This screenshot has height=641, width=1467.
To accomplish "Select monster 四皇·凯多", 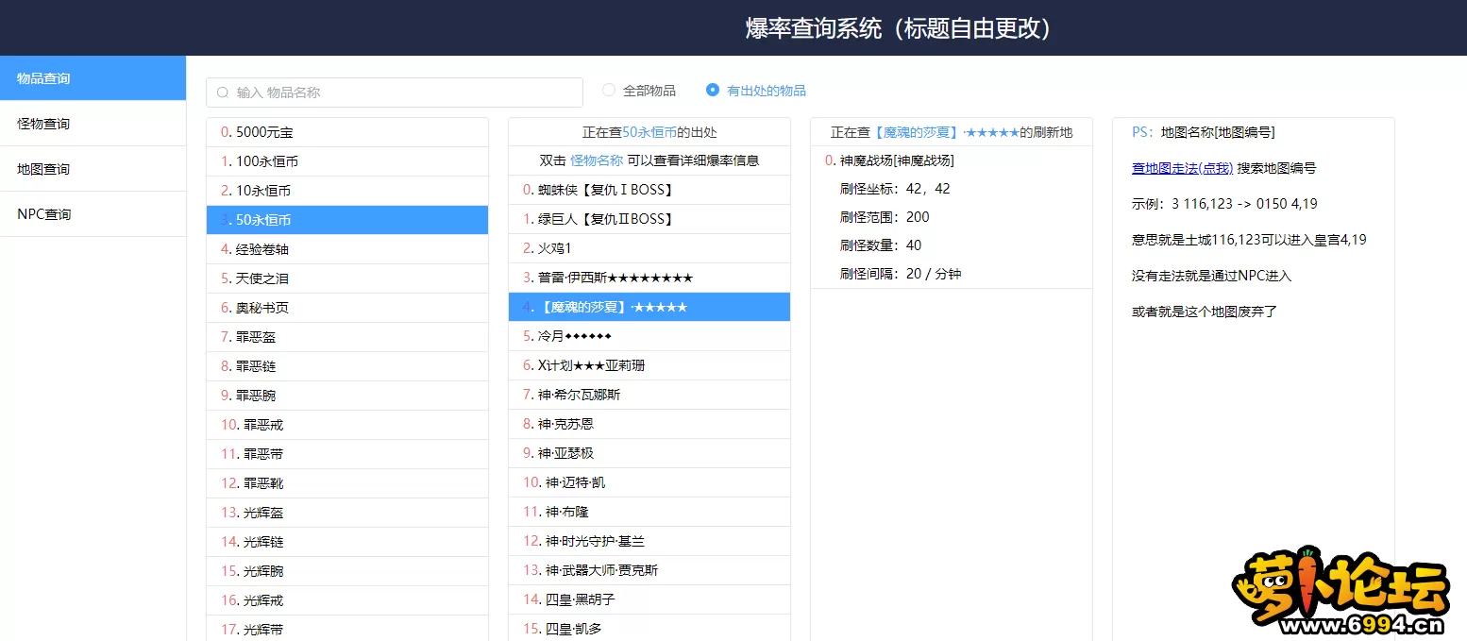I will click(649, 629).
